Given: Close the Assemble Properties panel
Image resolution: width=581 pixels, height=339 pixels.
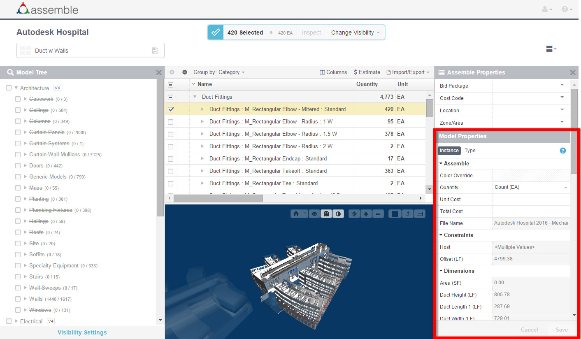Looking at the screenshot, I should pos(572,72).
